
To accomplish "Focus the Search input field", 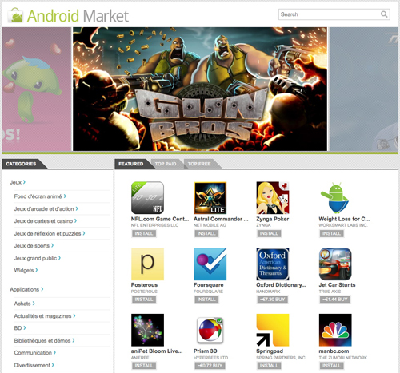I will point(334,14).
